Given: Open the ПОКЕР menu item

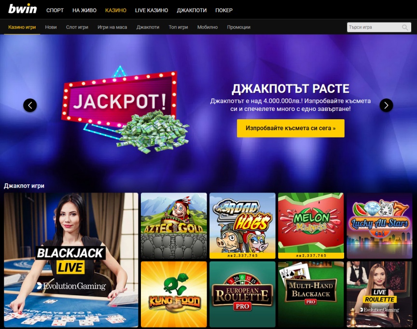Looking at the screenshot, I should (224, 10).
